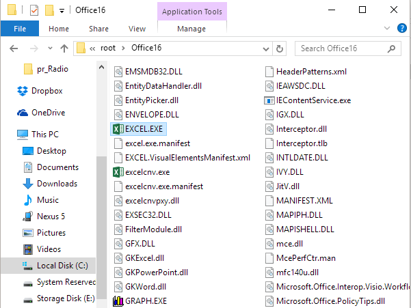Go back to previous folder
This screenshot has height=308, width=411.
pos(14,48)
